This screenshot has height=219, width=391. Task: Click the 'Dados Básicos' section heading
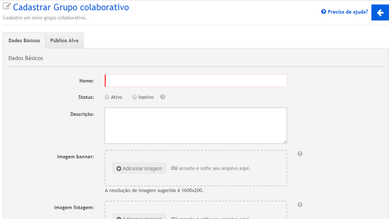click(x=26, y=58)
